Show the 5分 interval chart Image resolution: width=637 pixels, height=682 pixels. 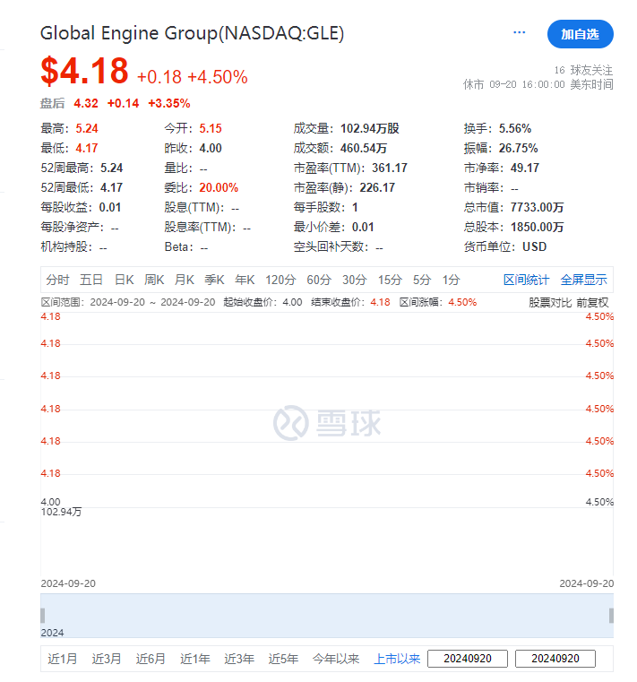(422, 280)
